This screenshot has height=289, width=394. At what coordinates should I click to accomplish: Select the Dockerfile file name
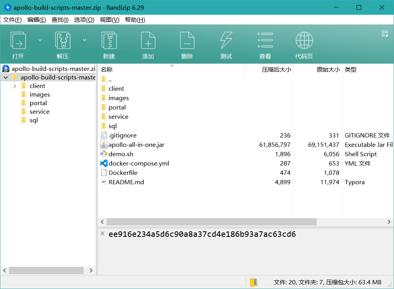(123, 173)
